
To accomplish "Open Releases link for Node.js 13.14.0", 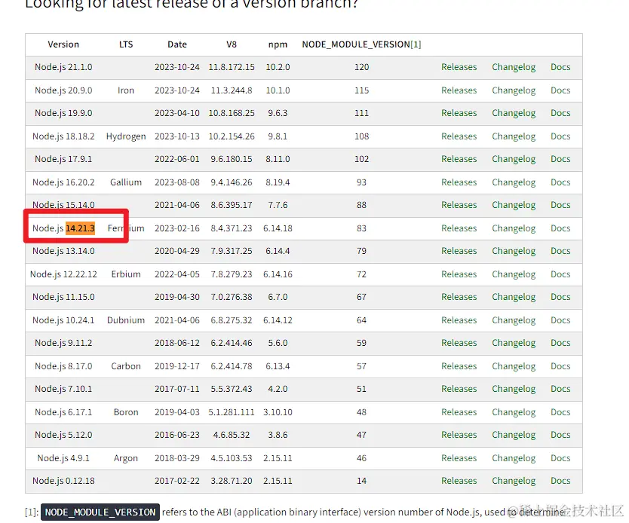I will click(x=459, y=251).
